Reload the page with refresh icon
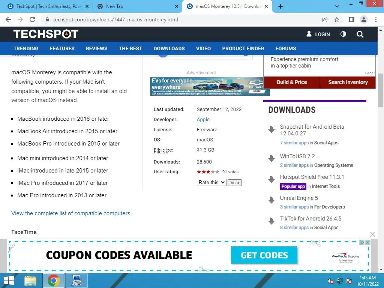 [32, 19]
